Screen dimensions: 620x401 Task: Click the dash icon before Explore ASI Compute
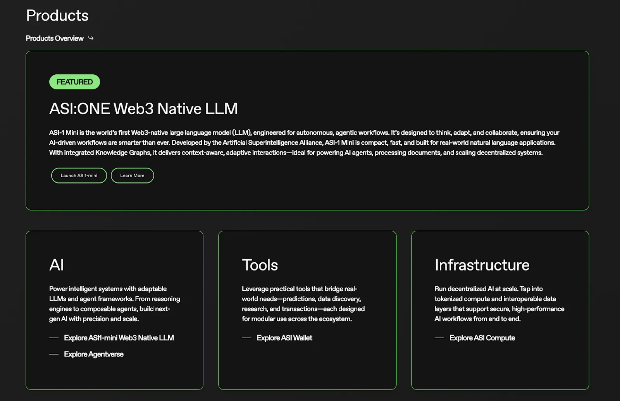[x=439, y=338]
